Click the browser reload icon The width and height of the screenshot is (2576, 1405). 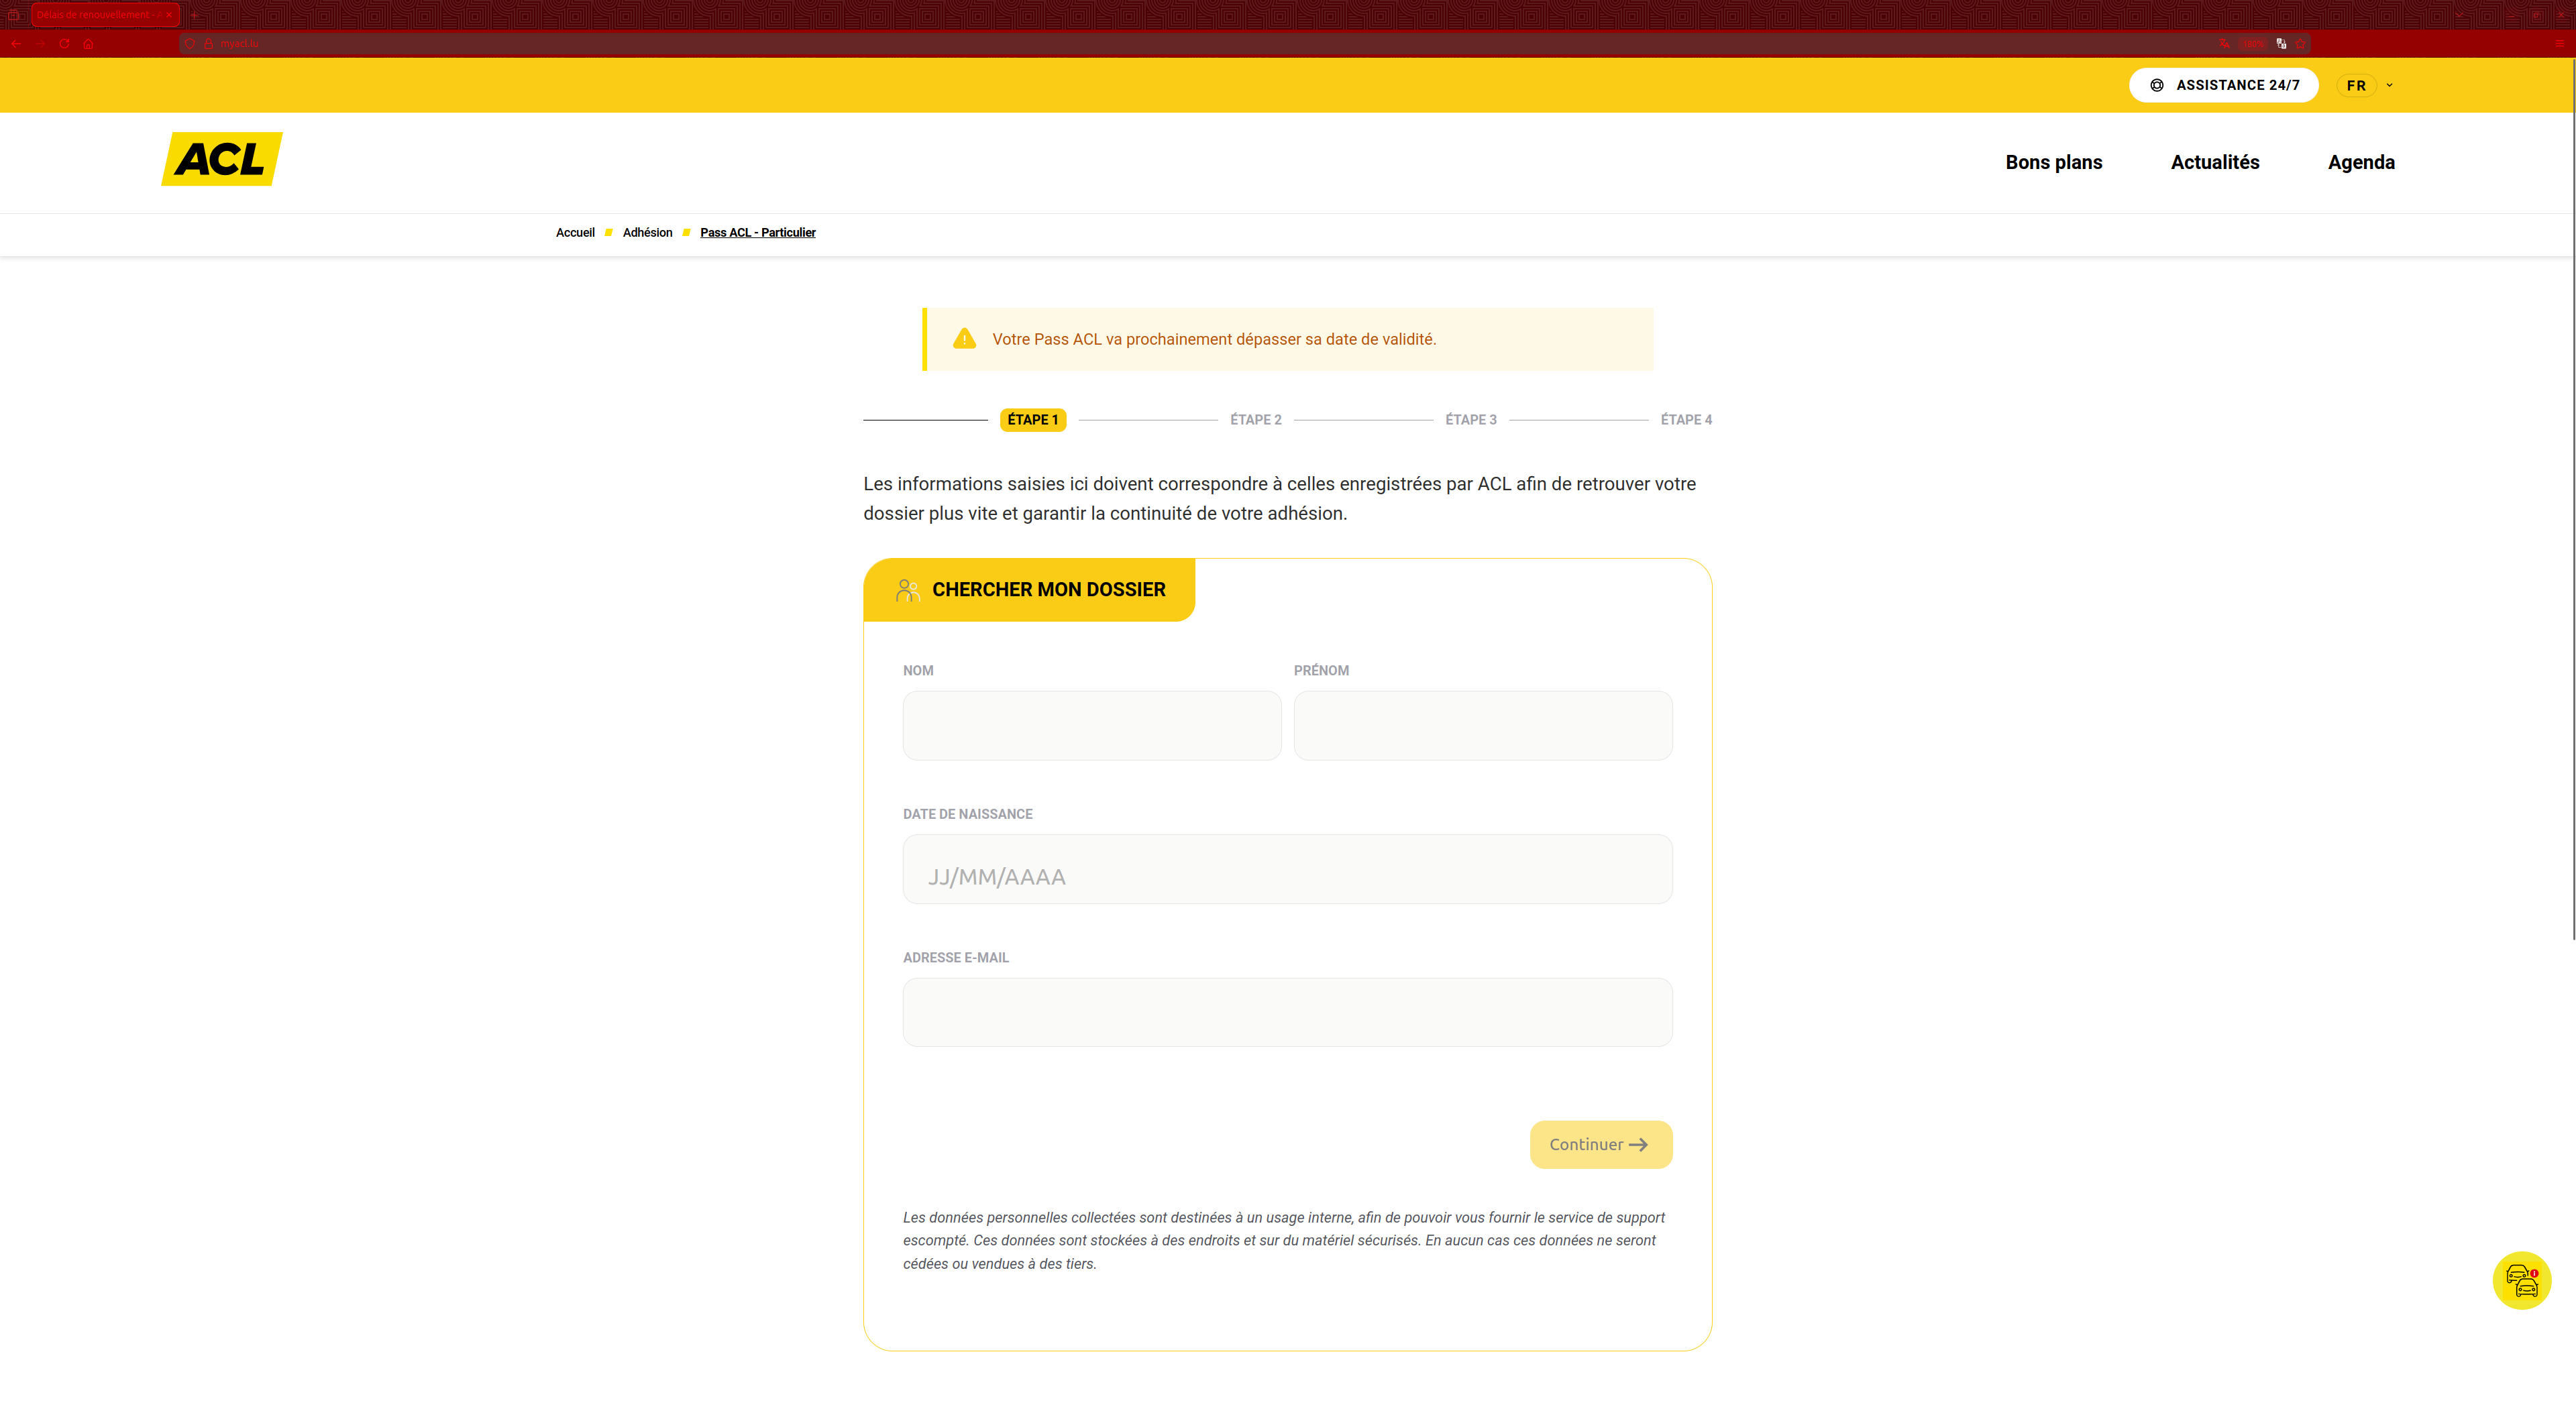(x=64, y=44)
